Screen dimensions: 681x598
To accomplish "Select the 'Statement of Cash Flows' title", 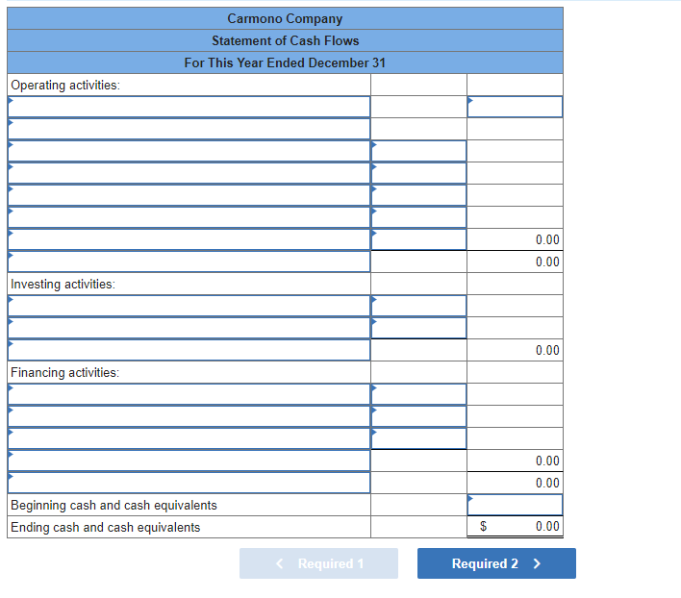I will click(286, 40).
